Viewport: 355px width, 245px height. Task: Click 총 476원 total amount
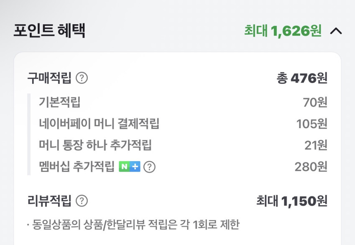point(301,78)
